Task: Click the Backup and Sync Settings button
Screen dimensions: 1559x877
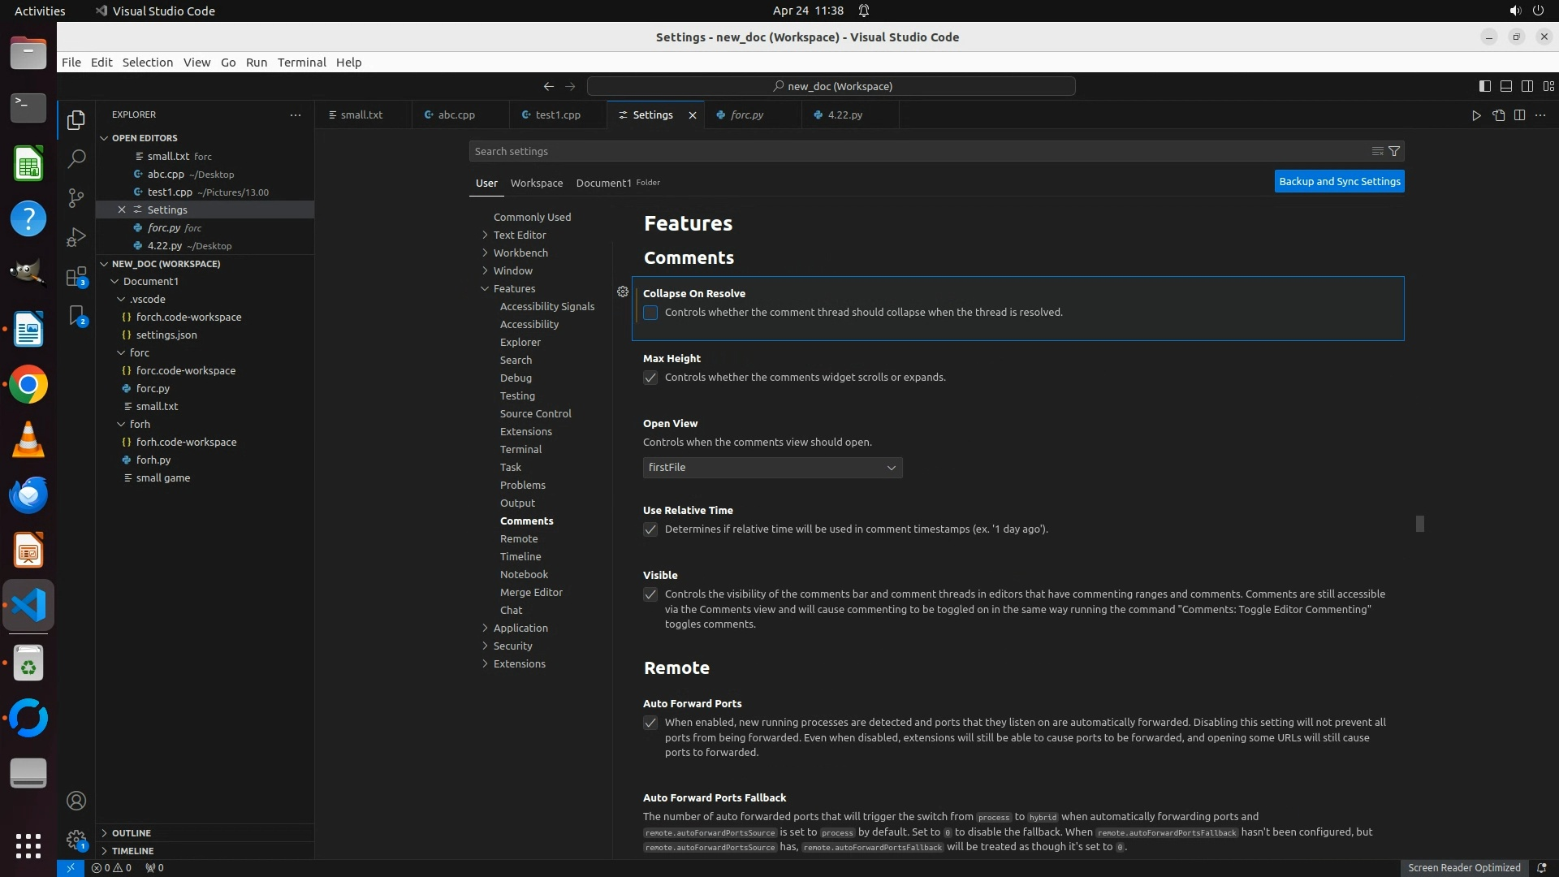Action: [x=1339, y=182]
